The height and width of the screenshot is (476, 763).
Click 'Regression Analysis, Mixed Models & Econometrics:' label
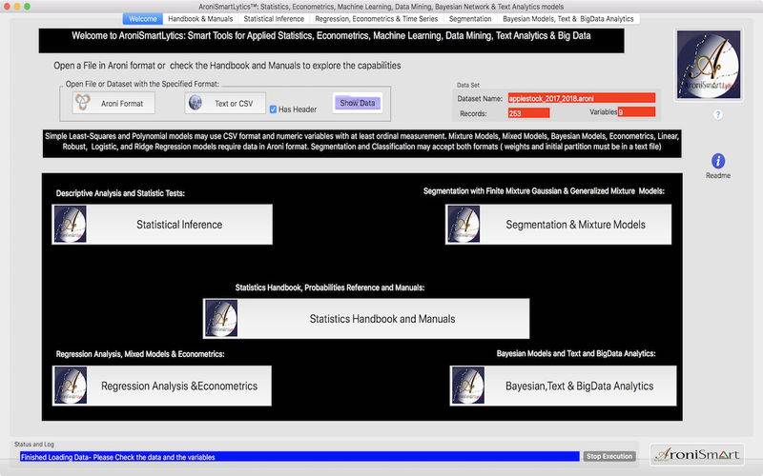pos(140,354)
